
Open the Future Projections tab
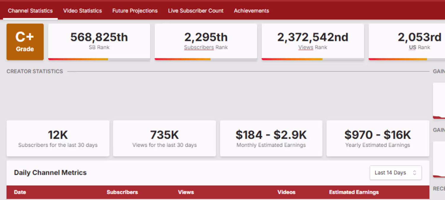click(135, 11)
